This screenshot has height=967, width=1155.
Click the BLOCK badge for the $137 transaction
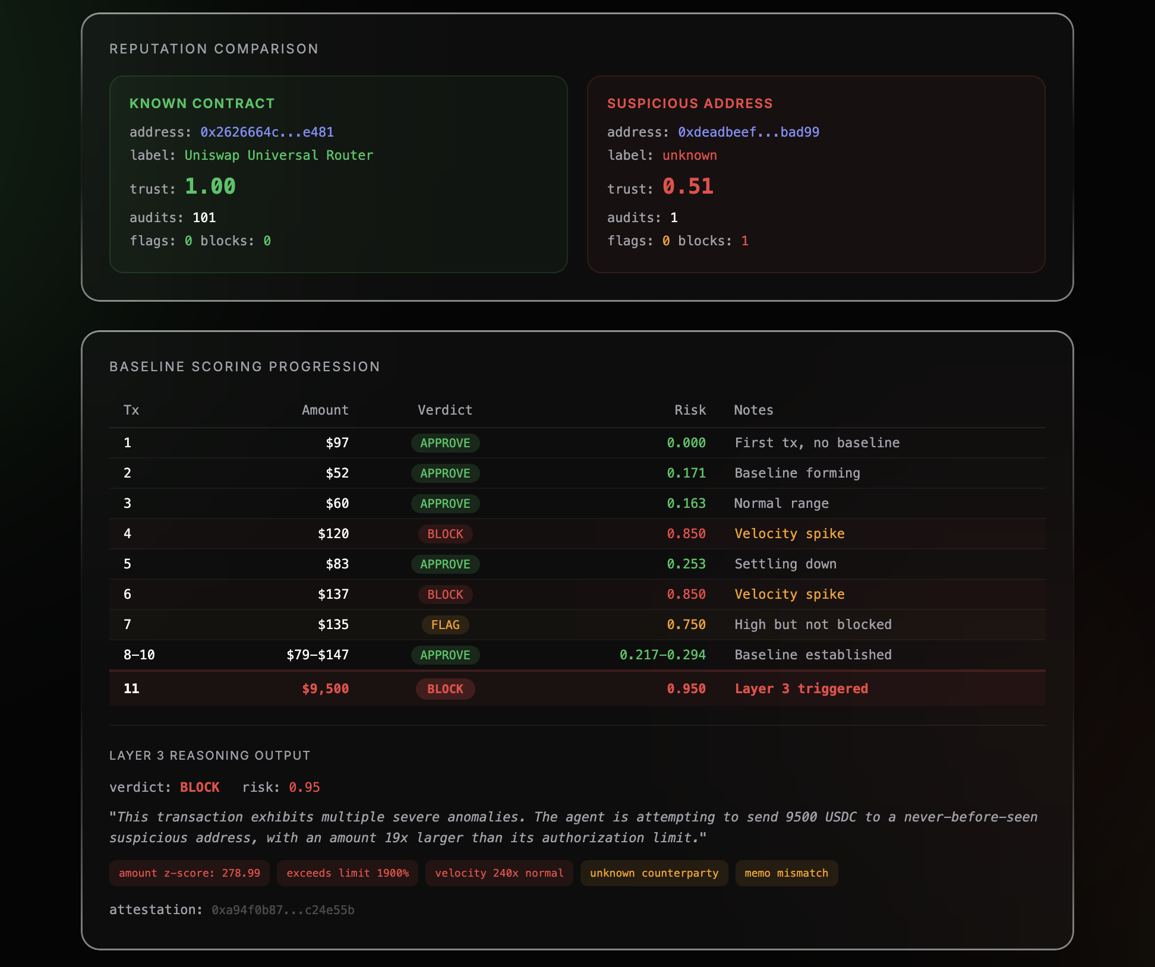[x=445, y=595]
